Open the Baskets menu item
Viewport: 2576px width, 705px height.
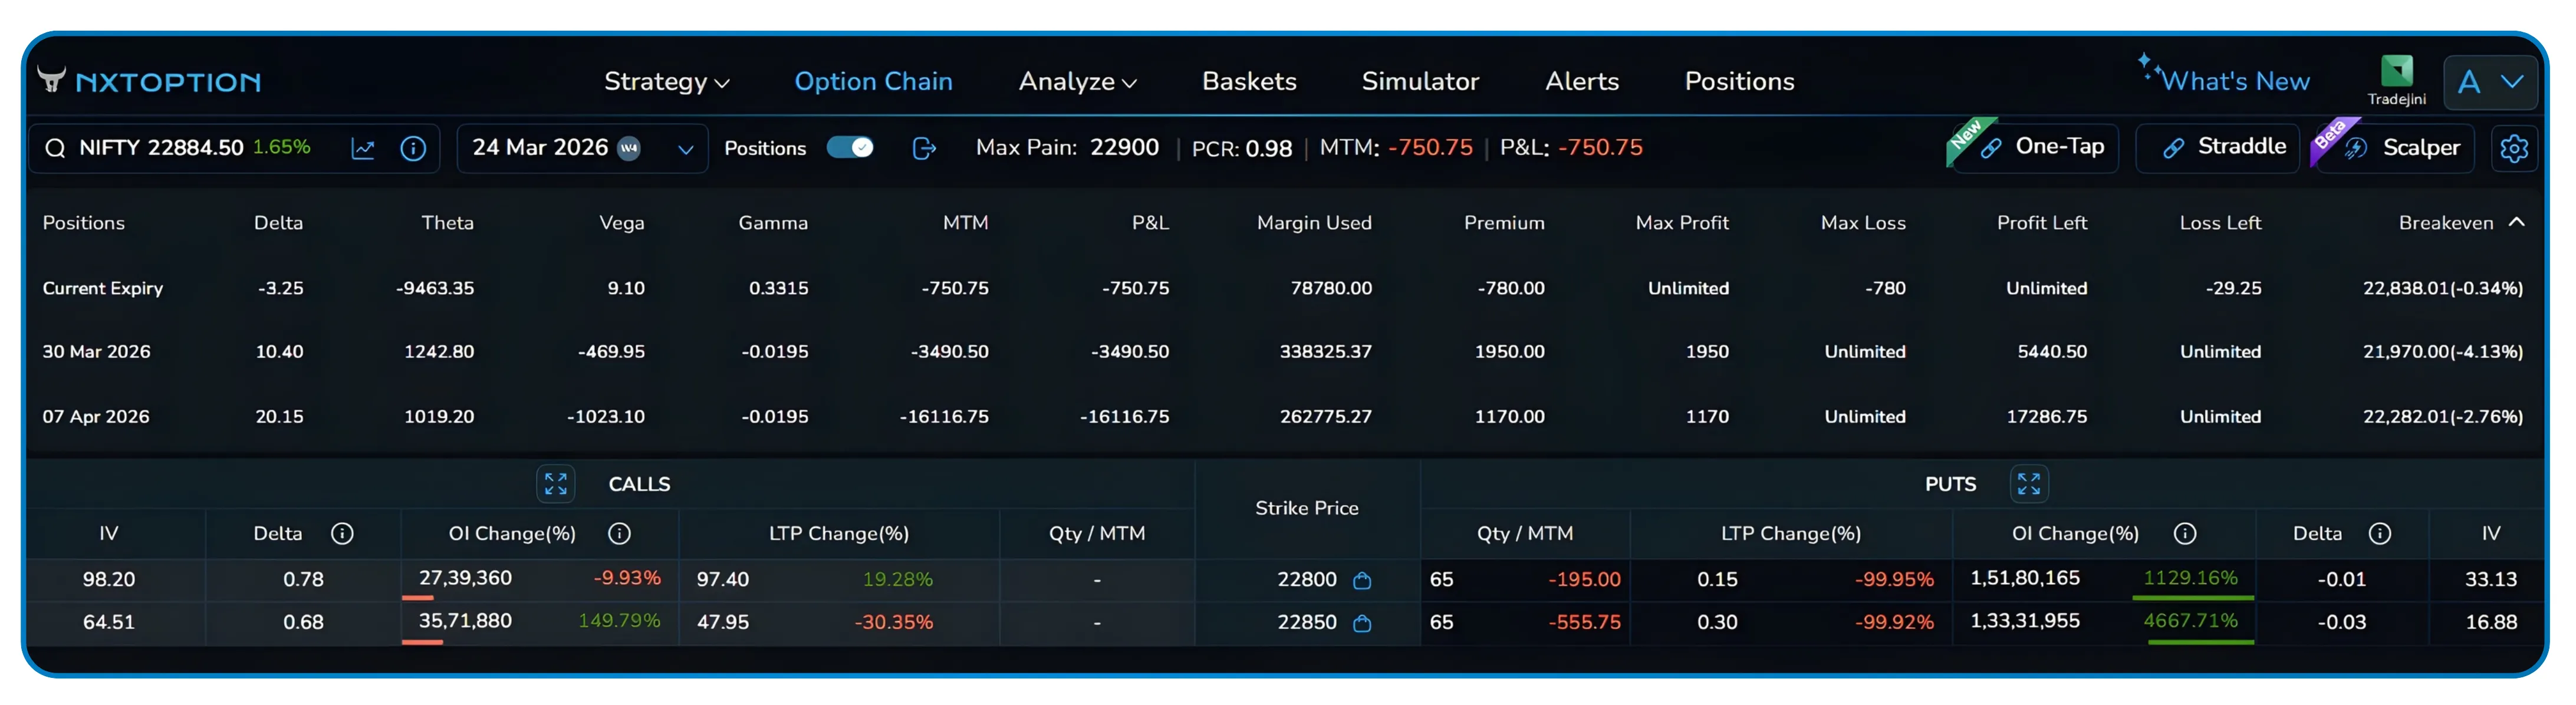[x=1248, y=82]
